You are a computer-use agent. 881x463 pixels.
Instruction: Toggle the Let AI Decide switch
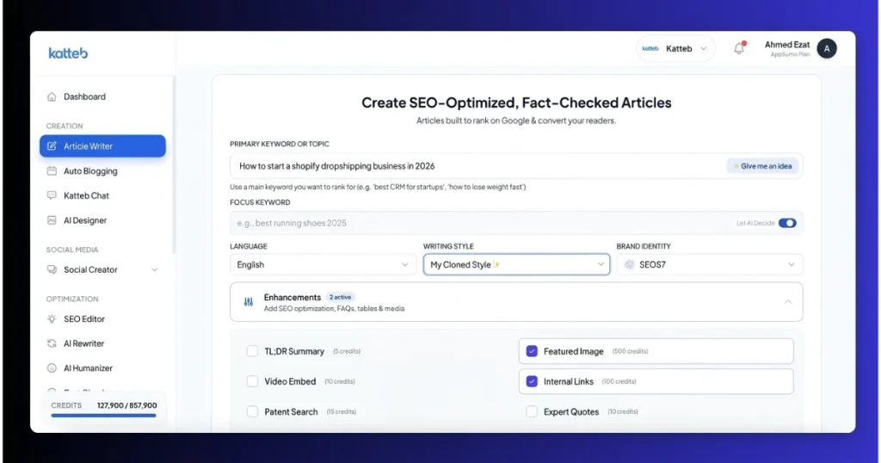click(x=787, y=223)
